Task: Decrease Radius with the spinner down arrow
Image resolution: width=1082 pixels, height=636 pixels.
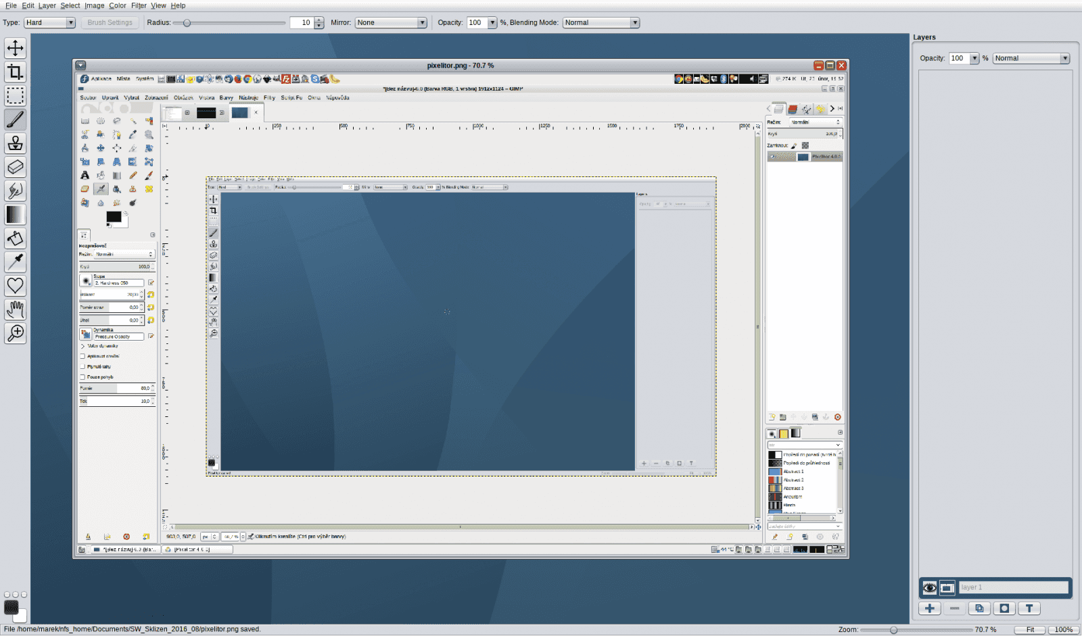Action: (x=319, y=26)
